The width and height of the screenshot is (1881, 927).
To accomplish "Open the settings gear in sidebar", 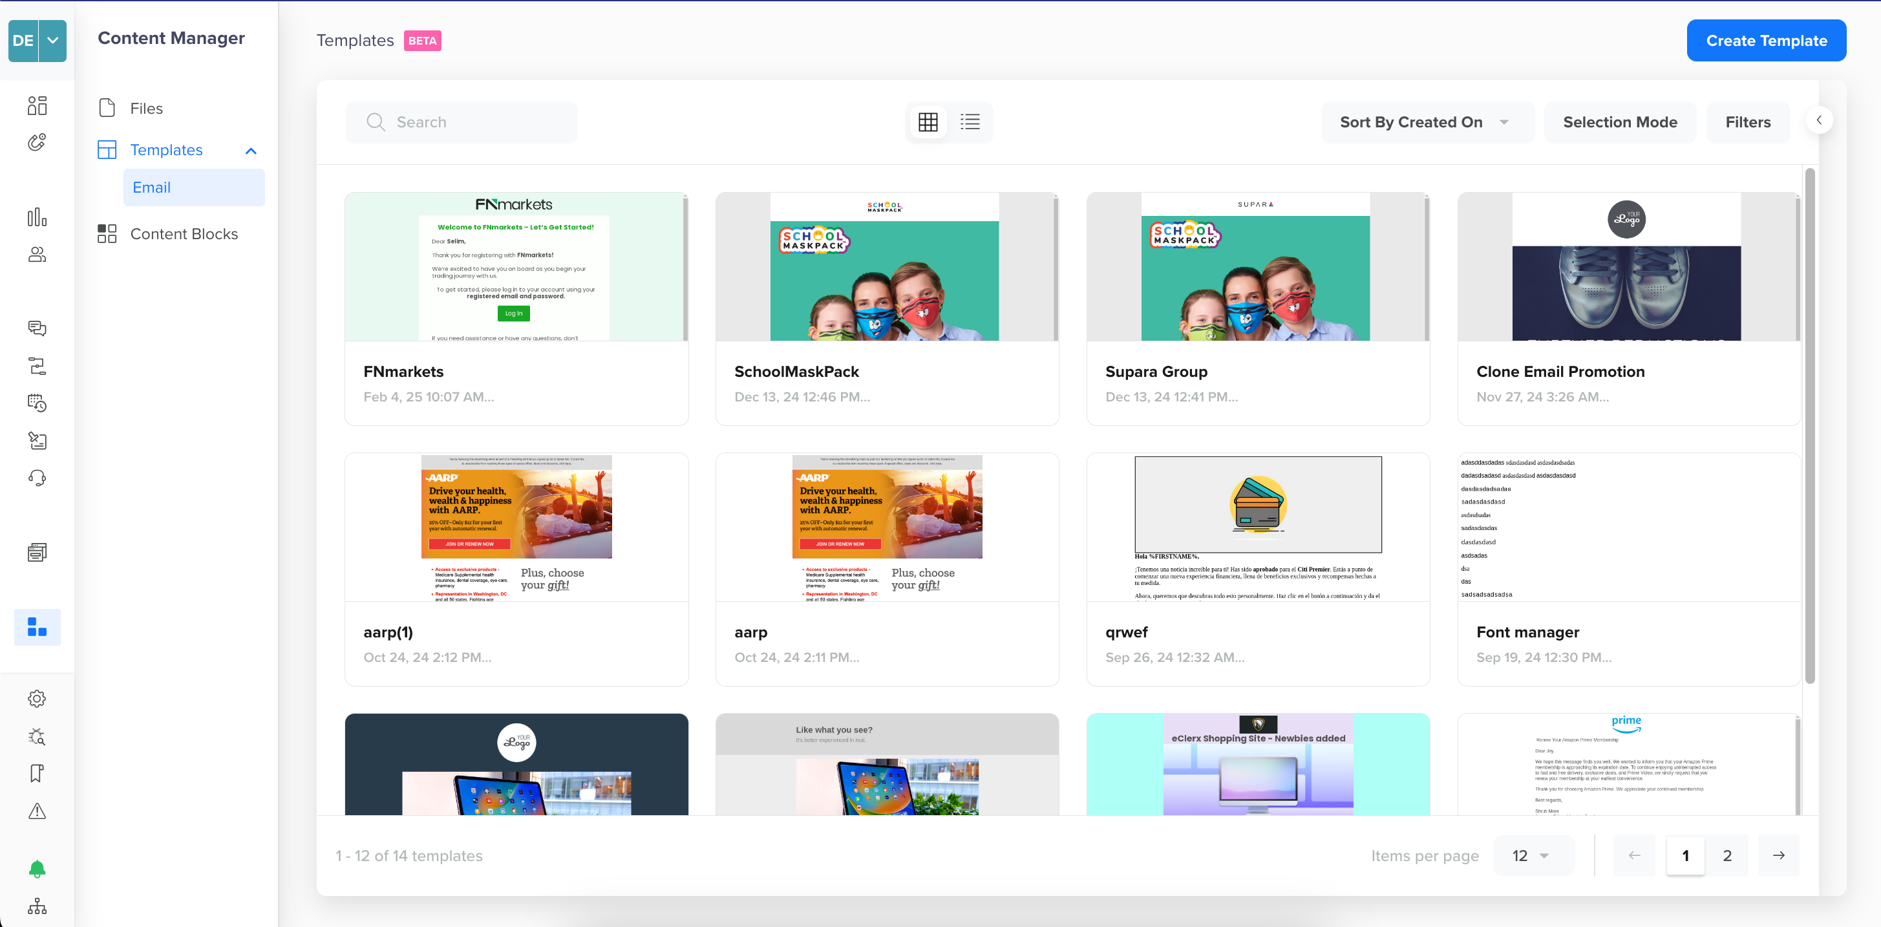I will pos(36,698).
